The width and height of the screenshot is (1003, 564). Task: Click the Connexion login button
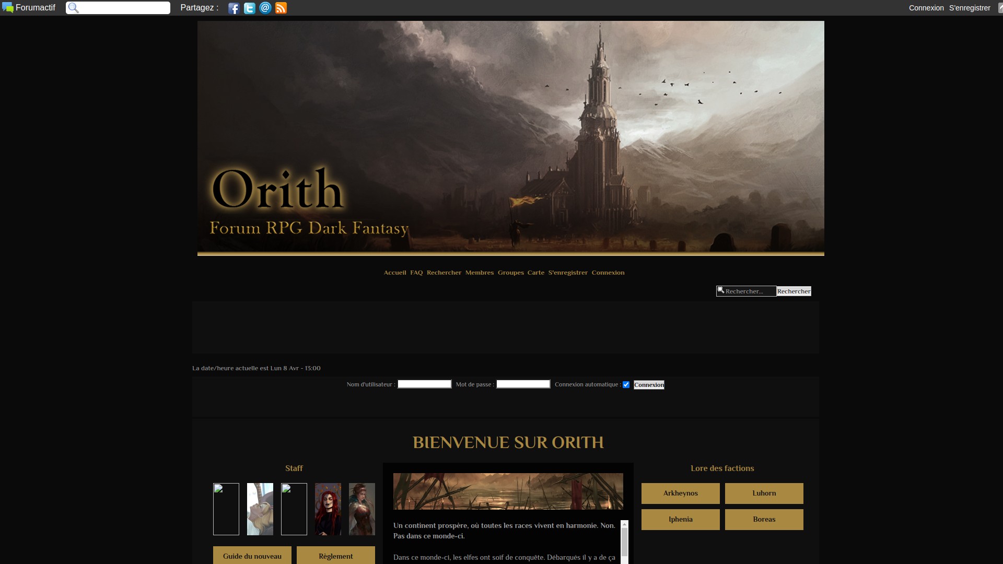tap(649, 385)
